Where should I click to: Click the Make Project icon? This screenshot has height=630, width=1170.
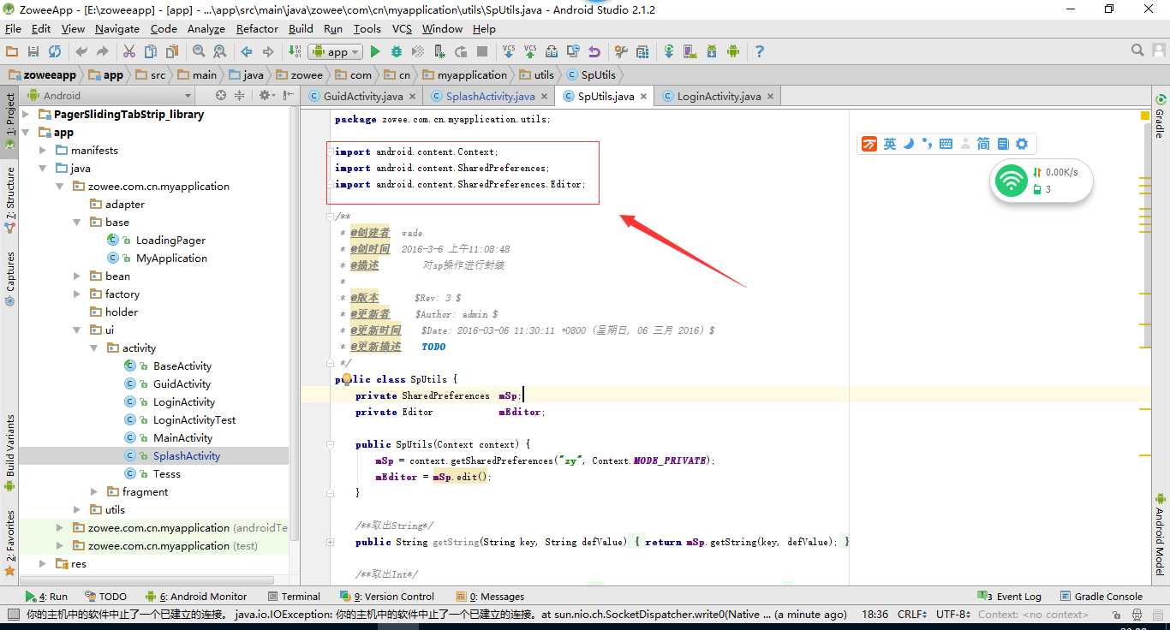[x=294, y=51]
